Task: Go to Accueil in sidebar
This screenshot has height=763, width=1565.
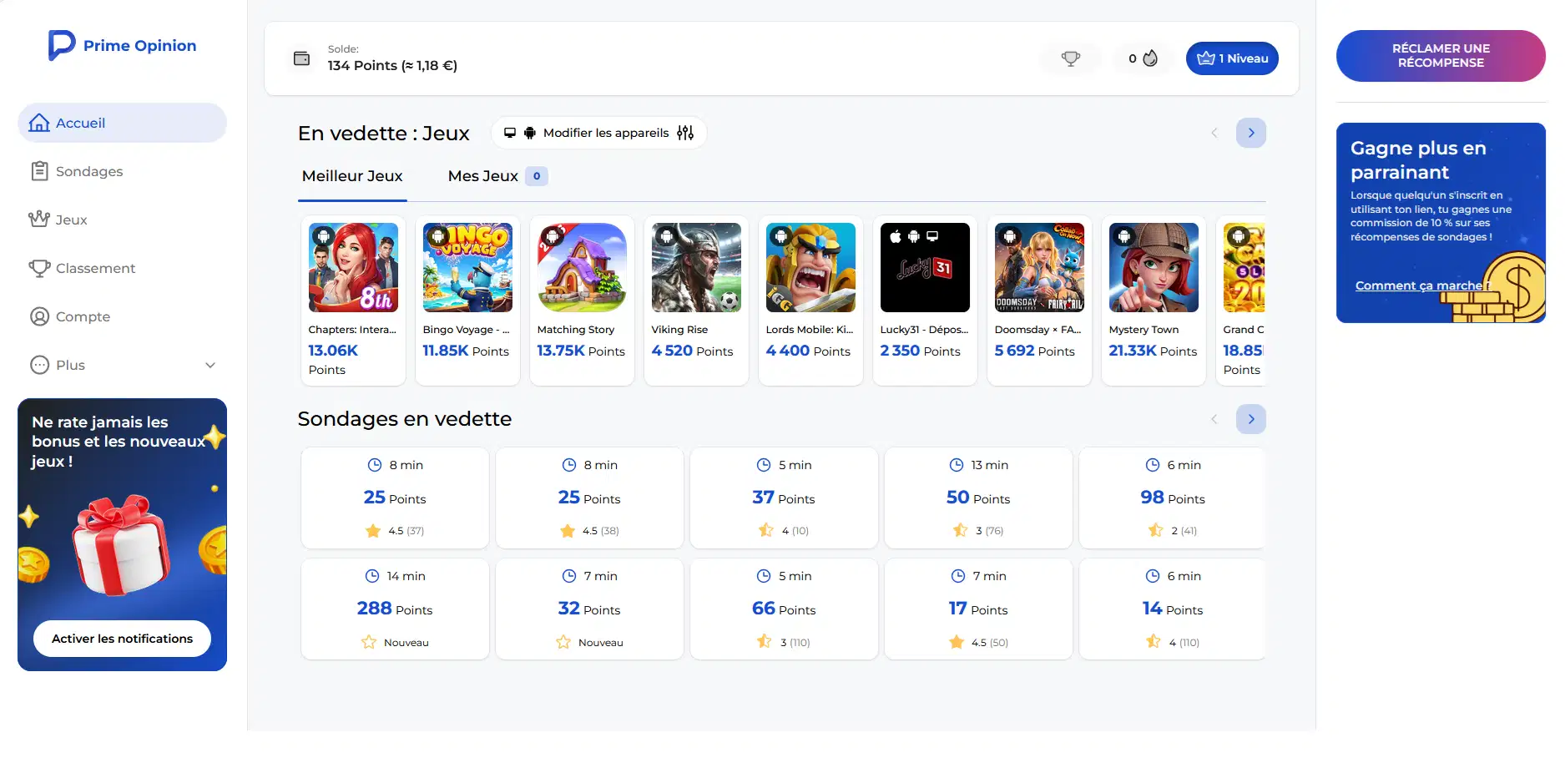Action: (122, 123)
